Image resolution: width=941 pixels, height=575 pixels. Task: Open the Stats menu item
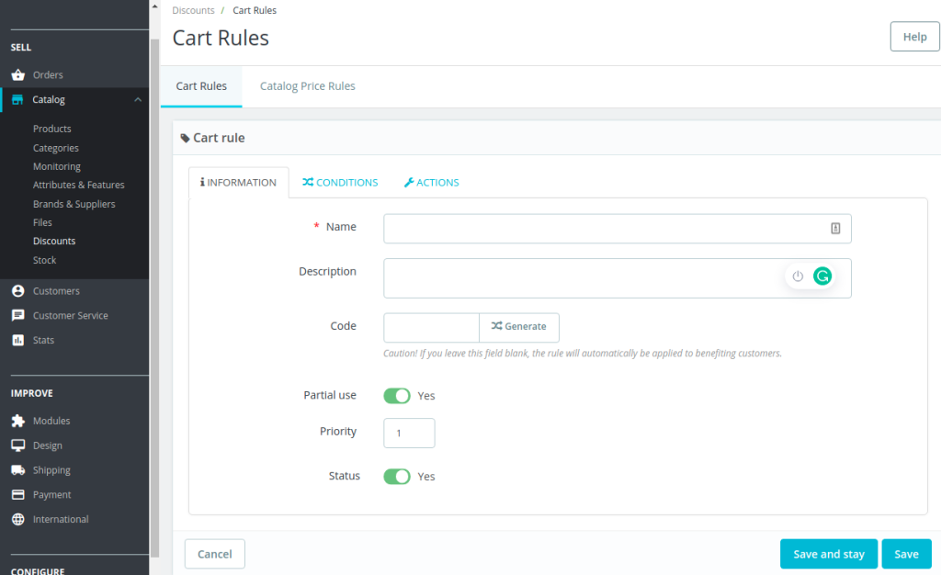[x=44, y=340]
